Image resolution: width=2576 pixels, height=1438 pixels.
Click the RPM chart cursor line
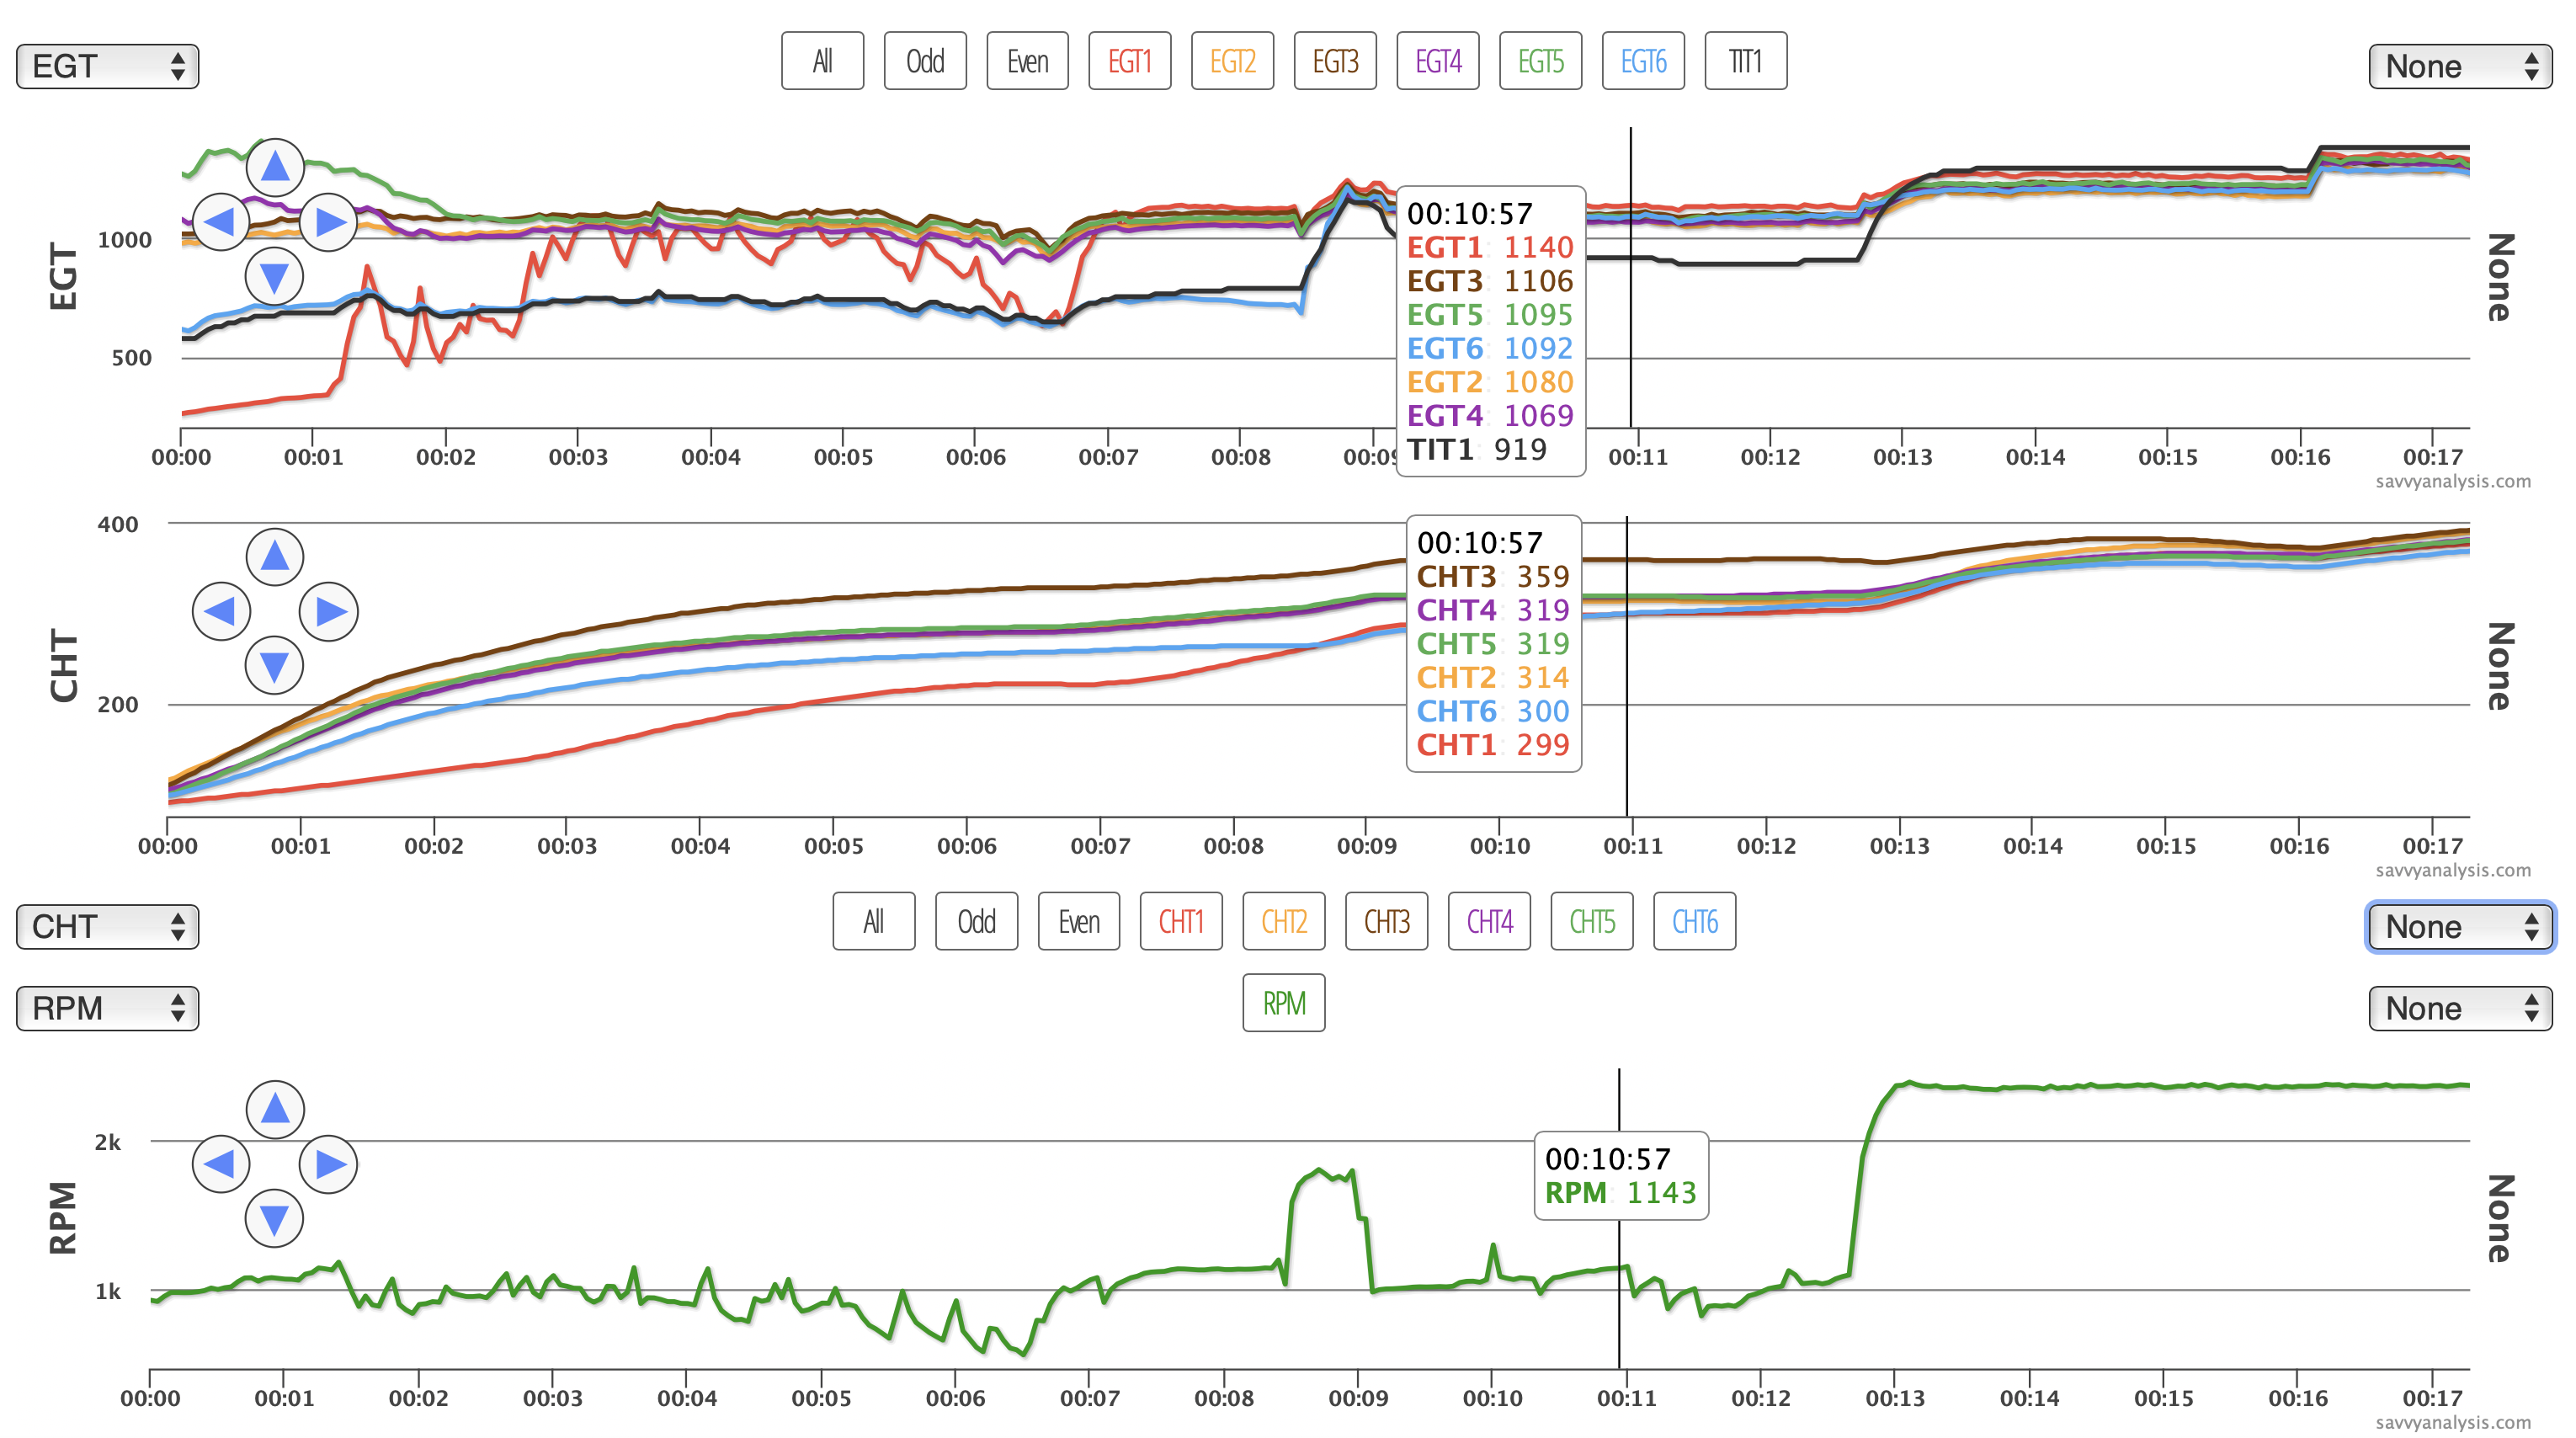(x=1619, y=1218)
